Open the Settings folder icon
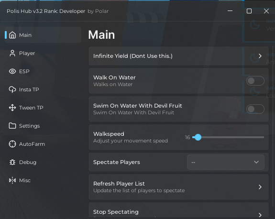 [12, 126]
